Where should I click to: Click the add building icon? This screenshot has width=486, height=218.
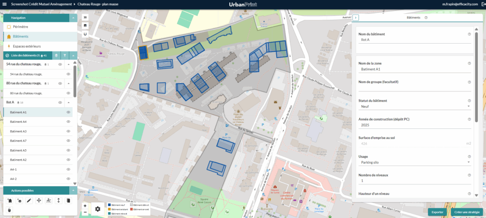click(x=9, y=200)
